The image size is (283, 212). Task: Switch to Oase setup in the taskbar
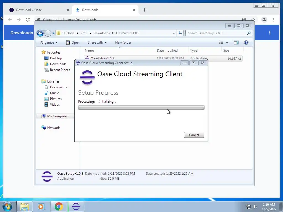coord(76,206)
